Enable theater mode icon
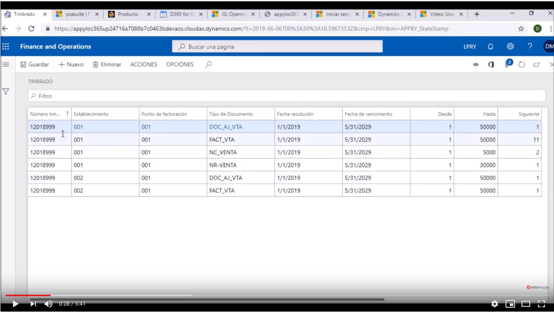This screenshot has width=554, height=312. [526, 304]
